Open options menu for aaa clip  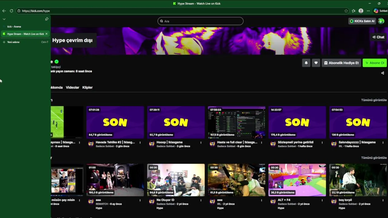click(x=140, y=200)
